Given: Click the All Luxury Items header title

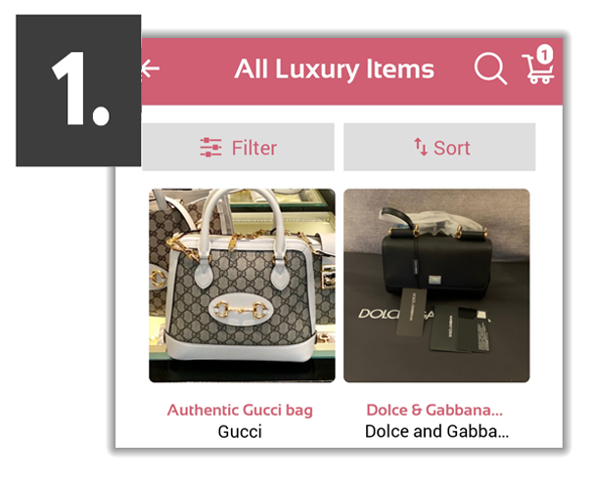Looking at the screenshot, I should click(x=334, y=69).
